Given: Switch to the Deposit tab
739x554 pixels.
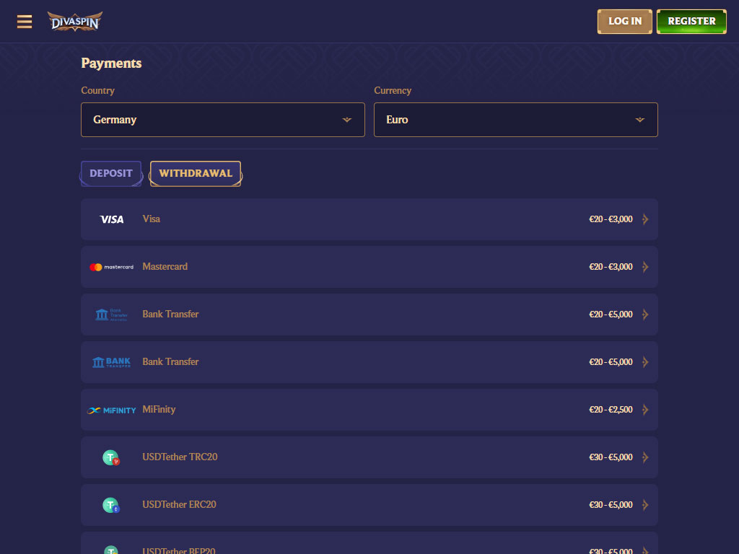Looking at the screenshot, I should (x=111, y=173).
